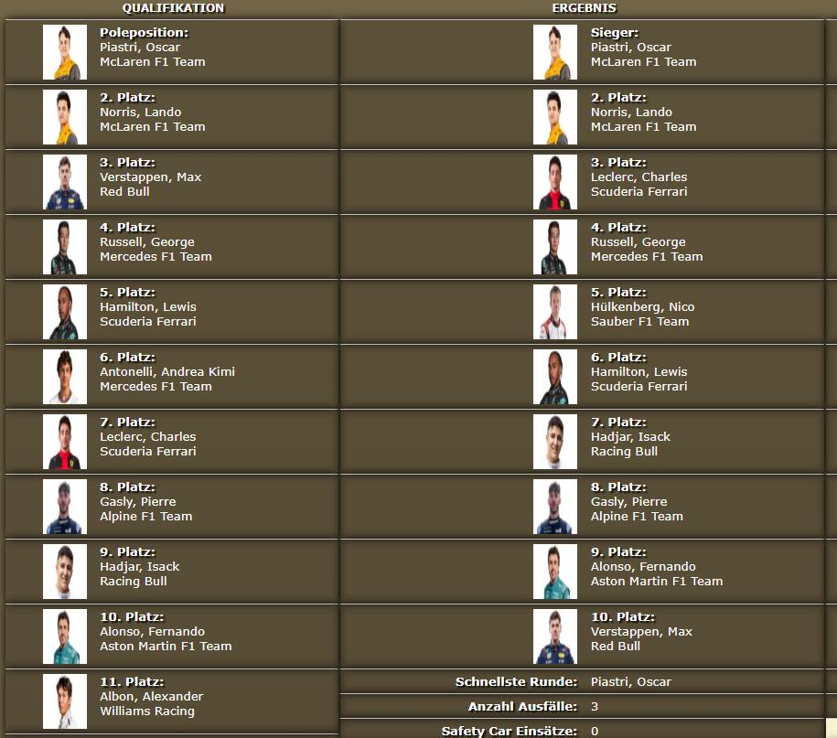Click 'Verstappen, Max' in qualifying 3. Platz
Image resolution: width=837 pixels, height=738 pixels.
(151, 177)
